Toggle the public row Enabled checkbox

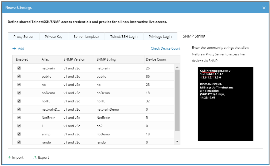tap(19, 76)
